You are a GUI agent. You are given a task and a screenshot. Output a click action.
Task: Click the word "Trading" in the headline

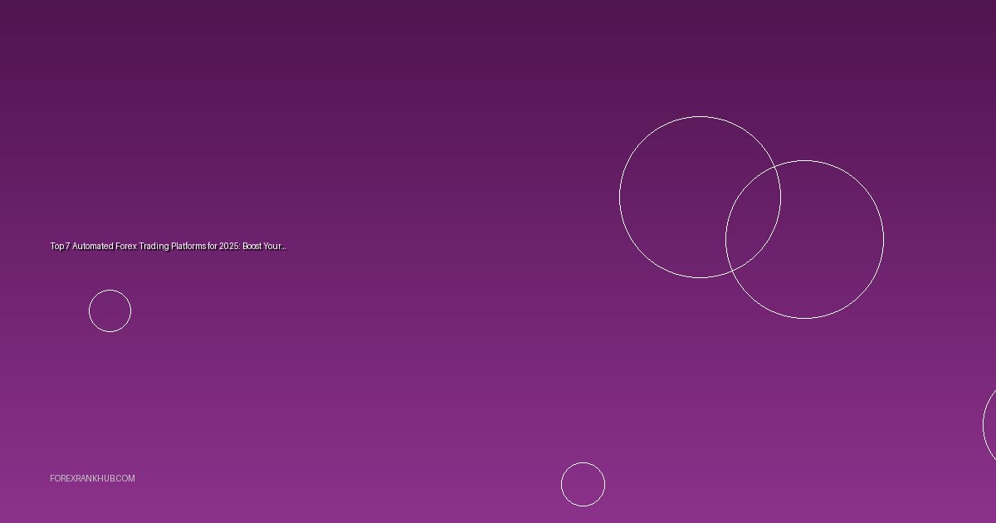tap(154, 247)
